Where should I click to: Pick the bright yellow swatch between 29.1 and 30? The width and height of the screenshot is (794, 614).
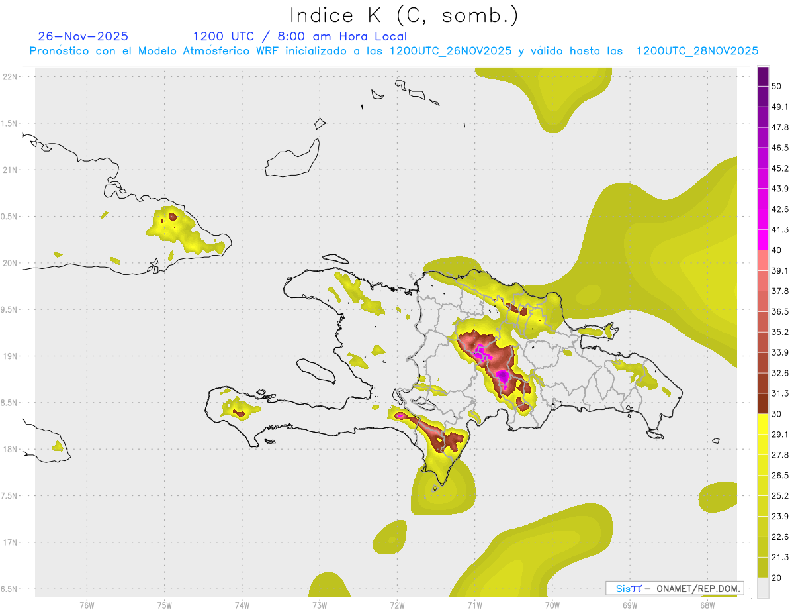tap(763, 424)
